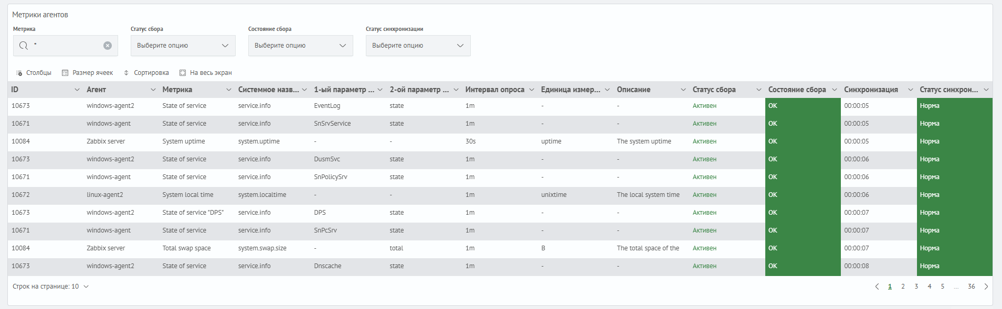Expand Интервал опроса column menu
The image size is (1002, 309).
coord(531,90)
